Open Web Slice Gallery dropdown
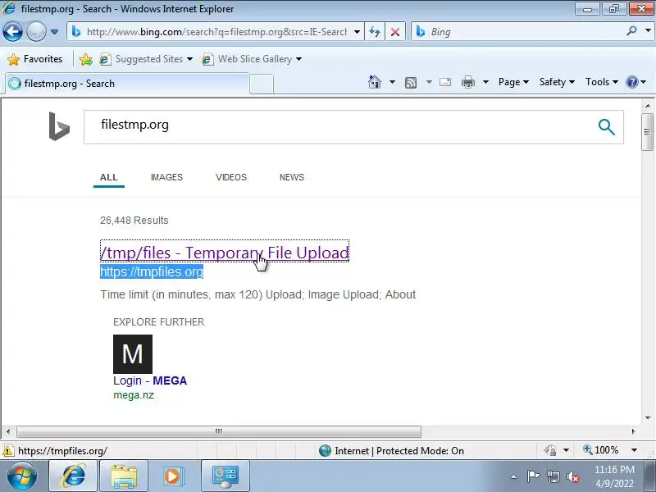 click(252, 59)
